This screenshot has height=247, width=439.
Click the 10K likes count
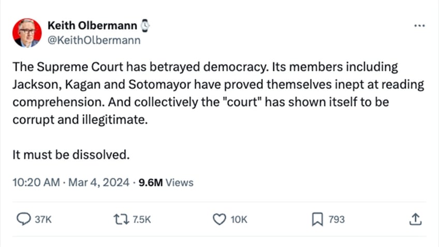click(x=238, y=220)
